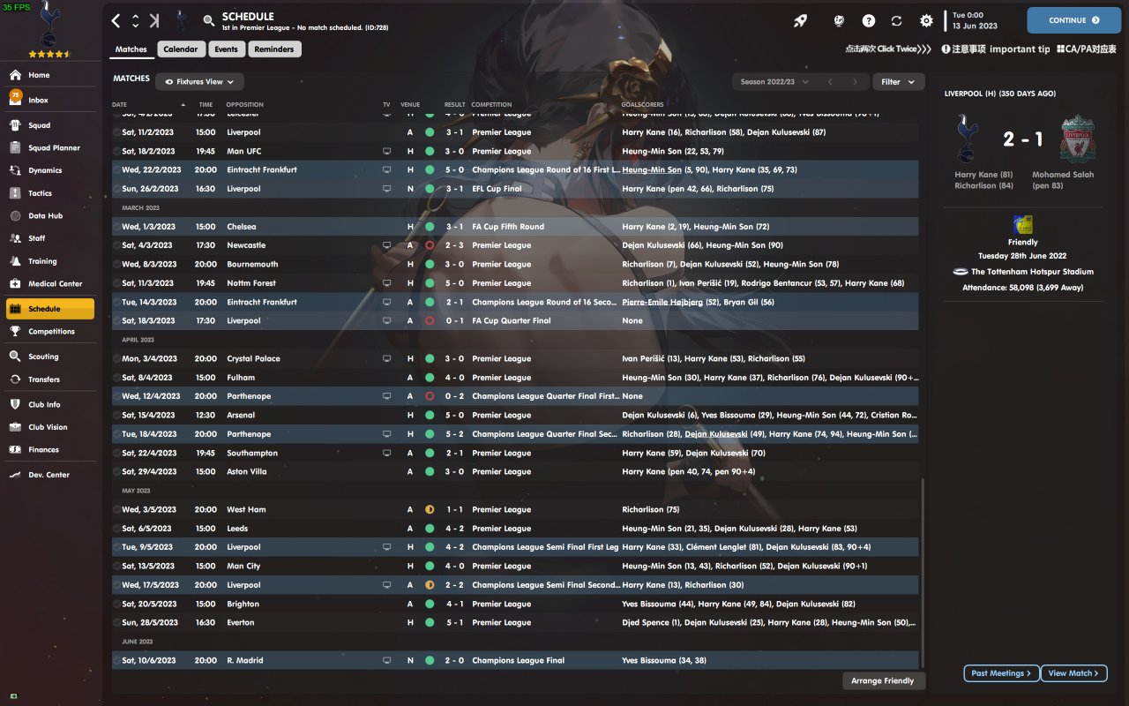
Task: Open the history up/down chevron navigator
Action: [x=135, y=20]
